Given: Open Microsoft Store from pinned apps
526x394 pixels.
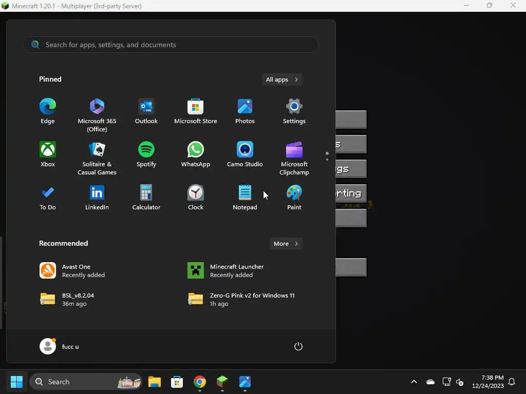Looking at the screenshot, I should click(196, 111).
